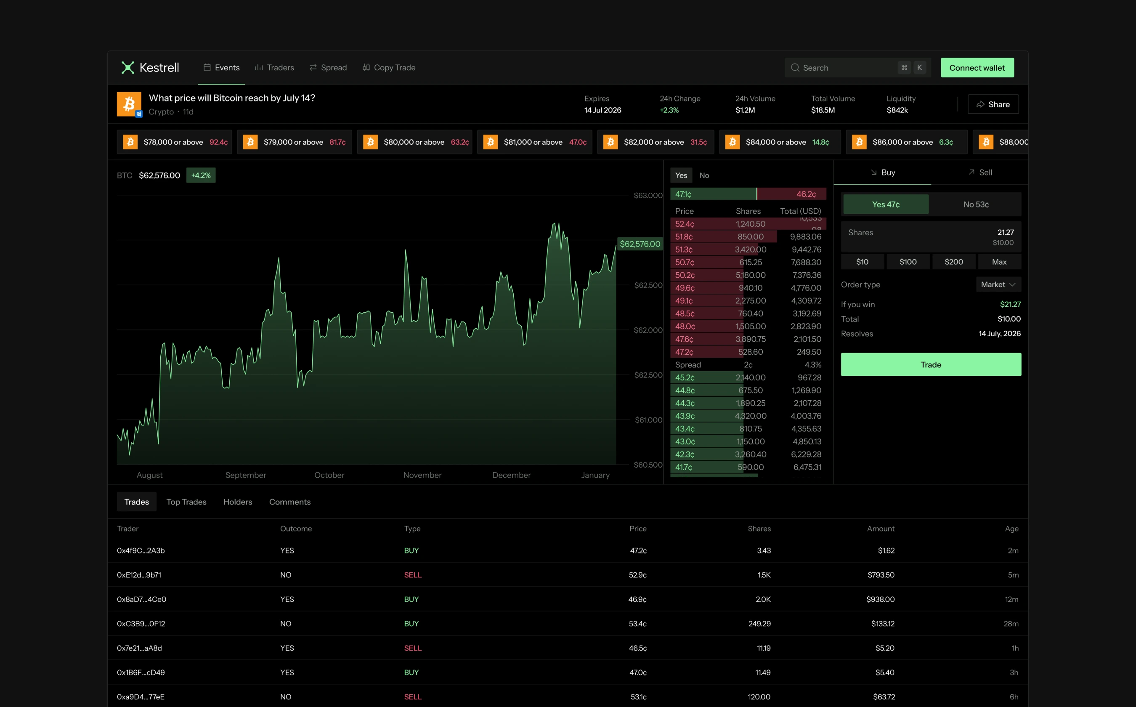
Task: Open the Events nav tab
Action: click(222, 67)
